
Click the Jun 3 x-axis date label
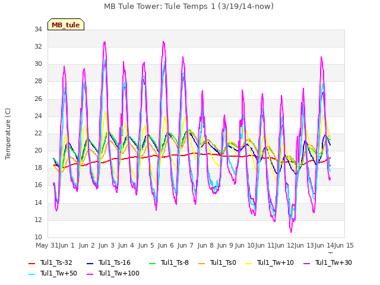coord(106,245)
